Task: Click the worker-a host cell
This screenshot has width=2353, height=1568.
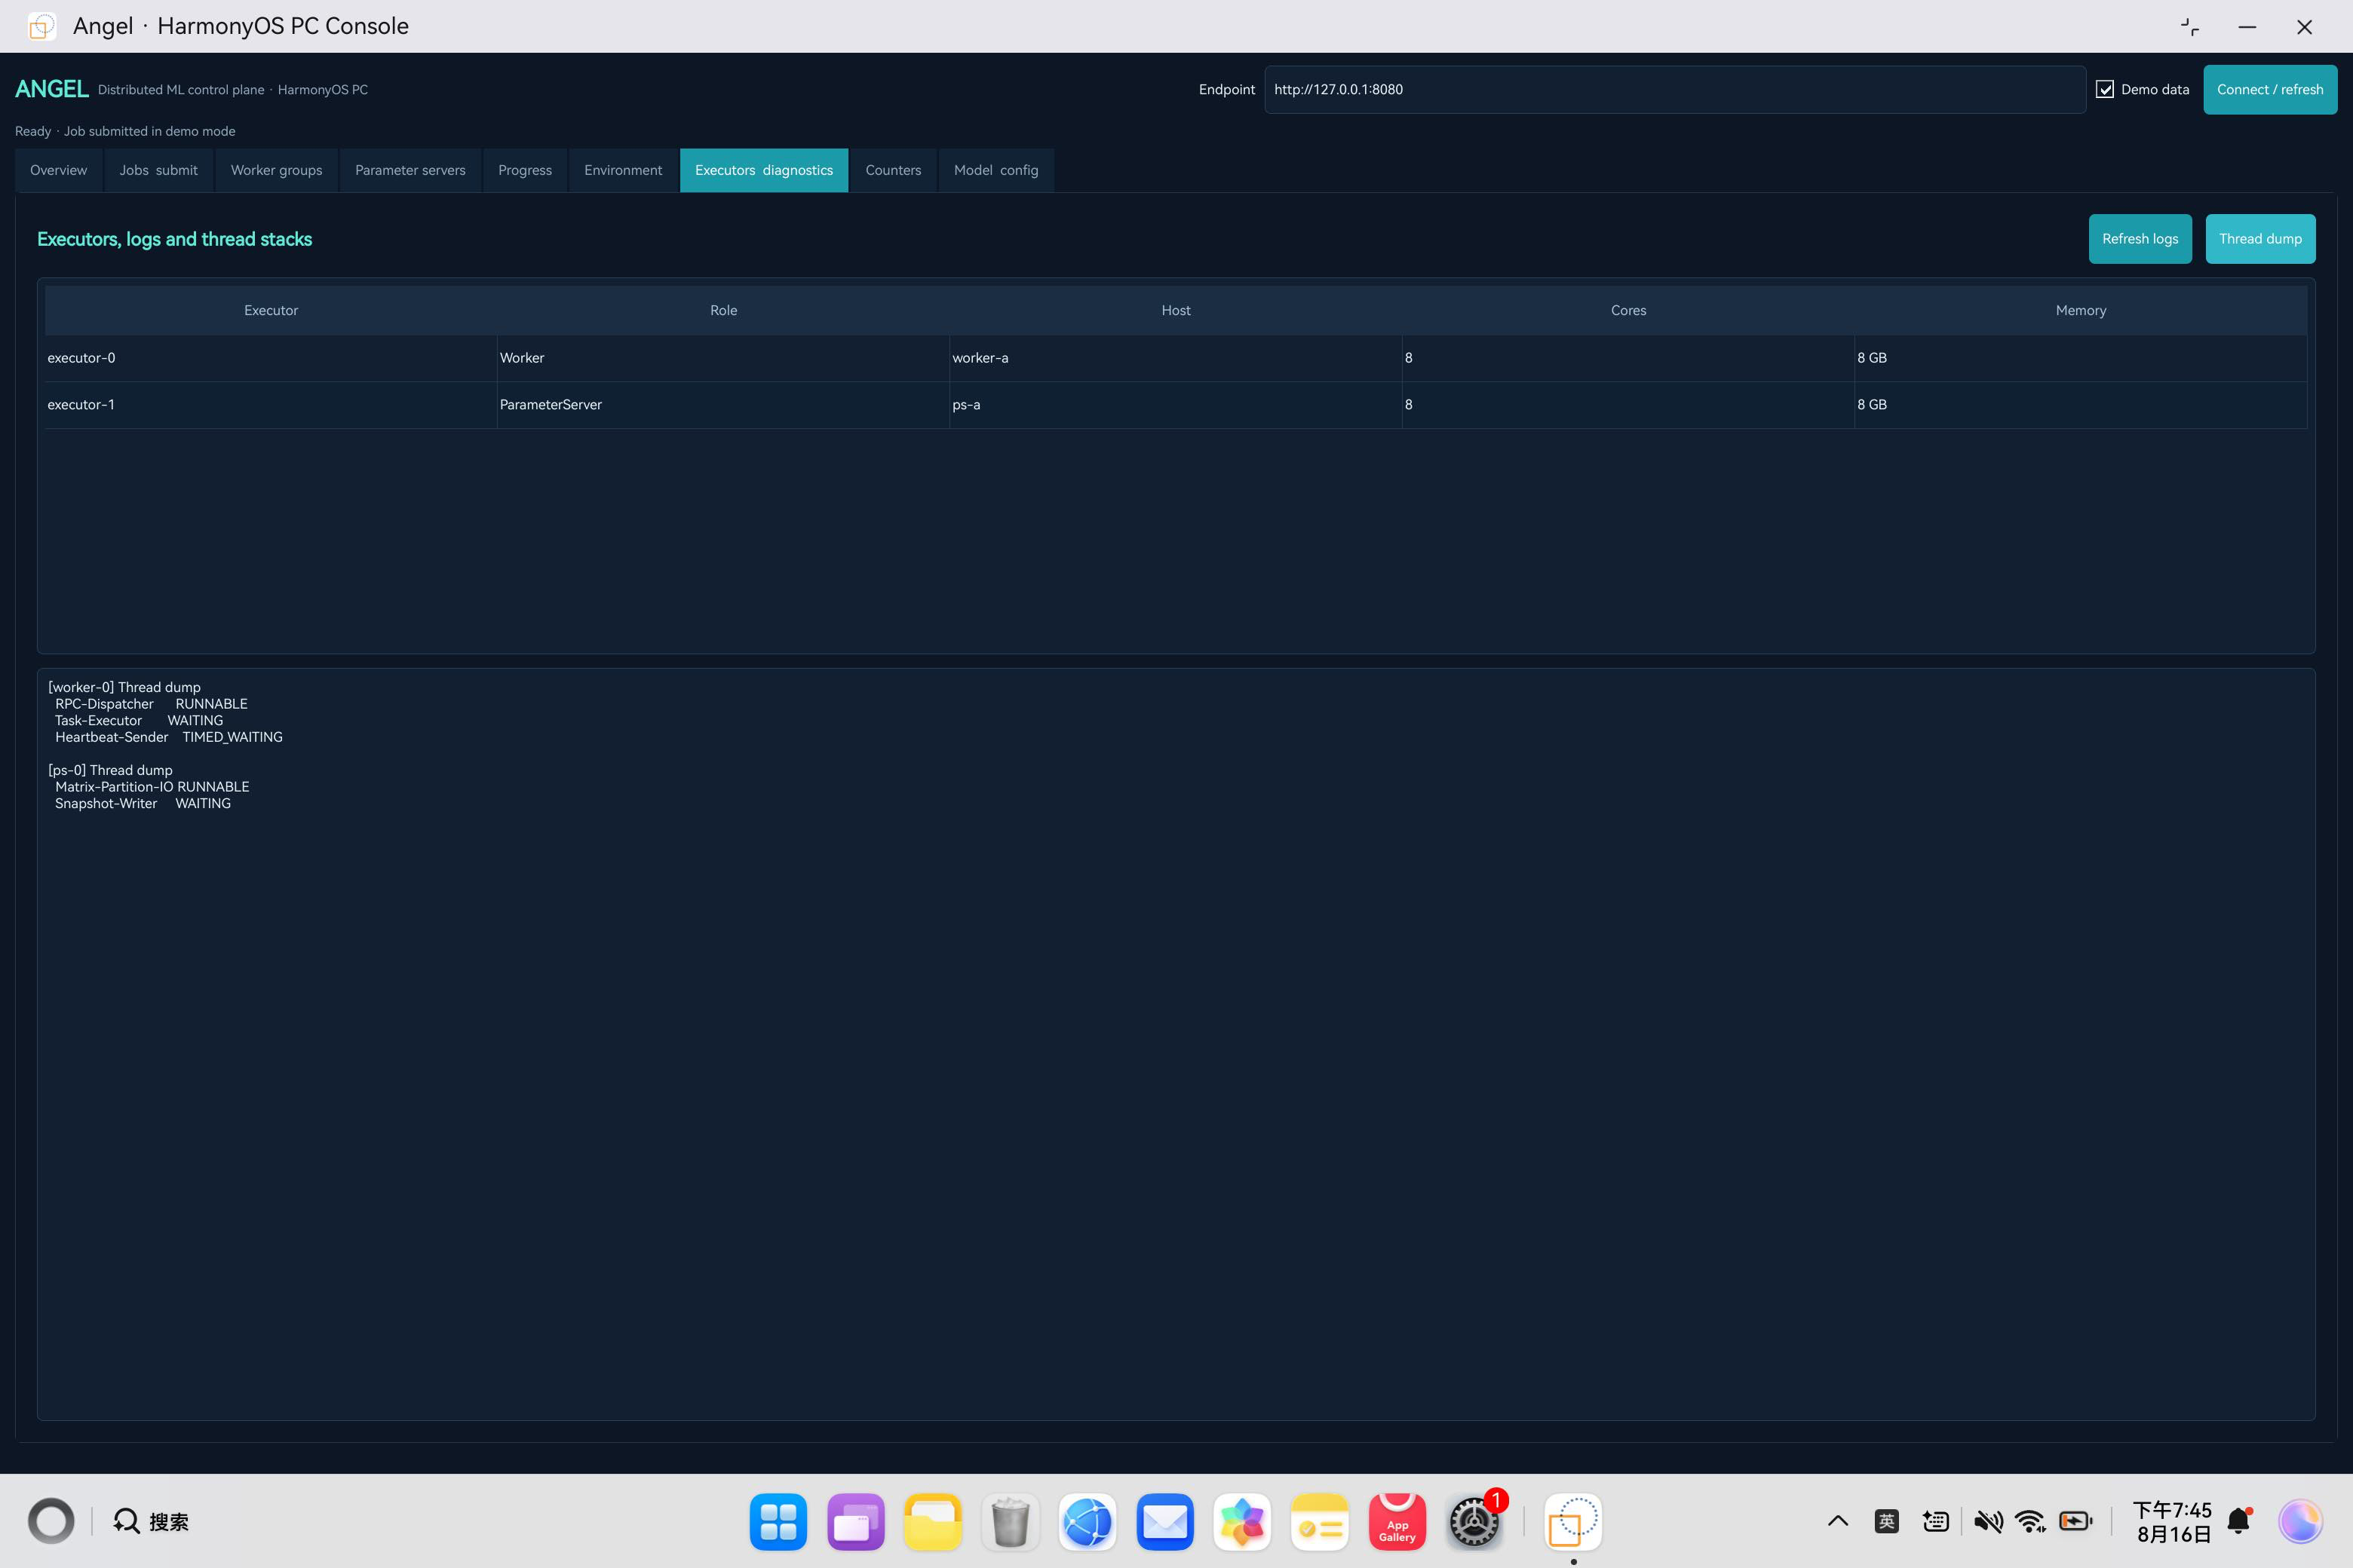Action: pyautogui.click(x=1176, y=358)
